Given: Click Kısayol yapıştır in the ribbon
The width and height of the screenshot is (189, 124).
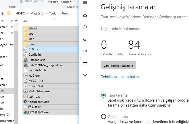Looking at the screenshot, I should click(x=34, y=1).
